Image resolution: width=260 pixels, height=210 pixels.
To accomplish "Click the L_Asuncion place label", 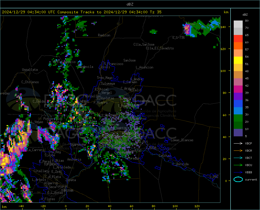I will [x=144, y=67].
